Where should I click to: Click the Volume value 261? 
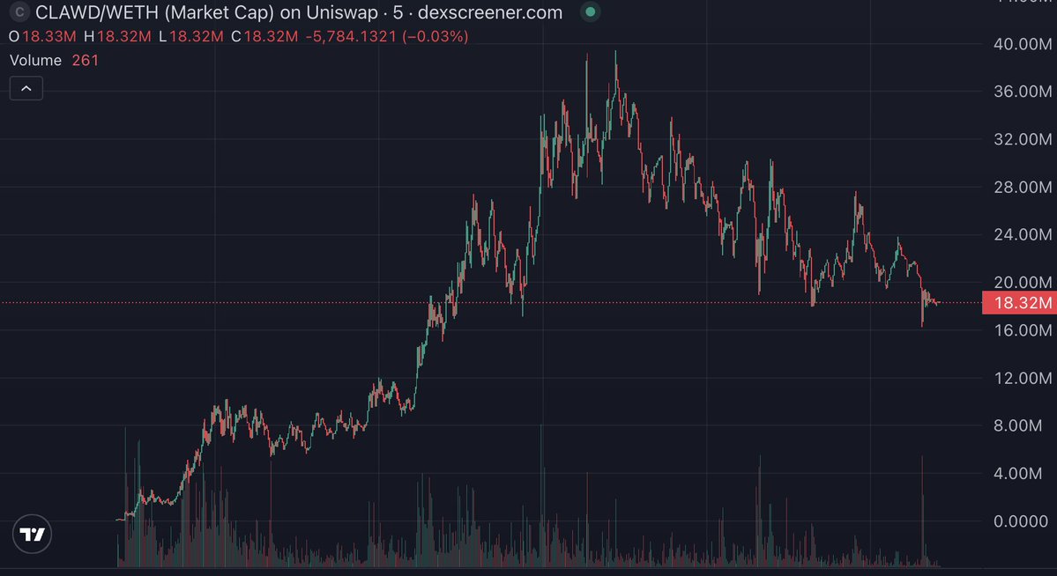pos(86,60)
